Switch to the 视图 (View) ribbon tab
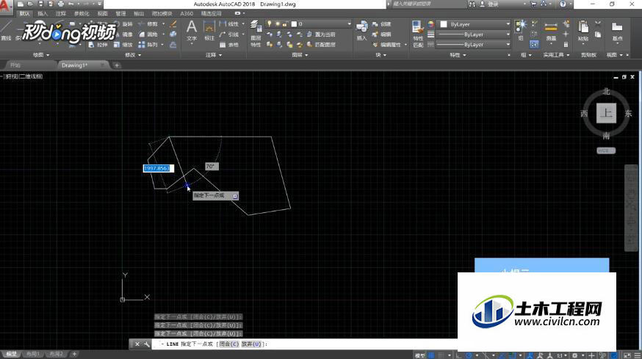Viewport: 642px width, 359px height. click(x=102, y=13)
